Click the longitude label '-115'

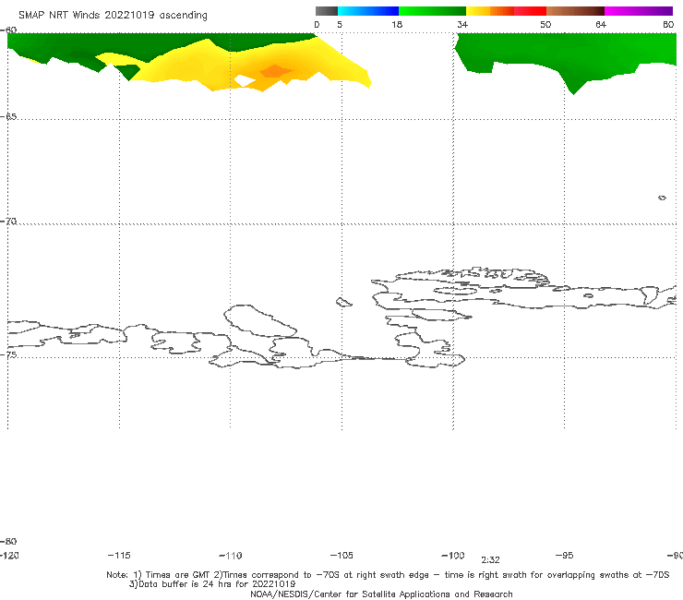pos(119,556)
